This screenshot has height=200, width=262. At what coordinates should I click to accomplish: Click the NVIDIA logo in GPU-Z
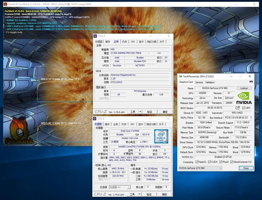click(x=244, y=98)
